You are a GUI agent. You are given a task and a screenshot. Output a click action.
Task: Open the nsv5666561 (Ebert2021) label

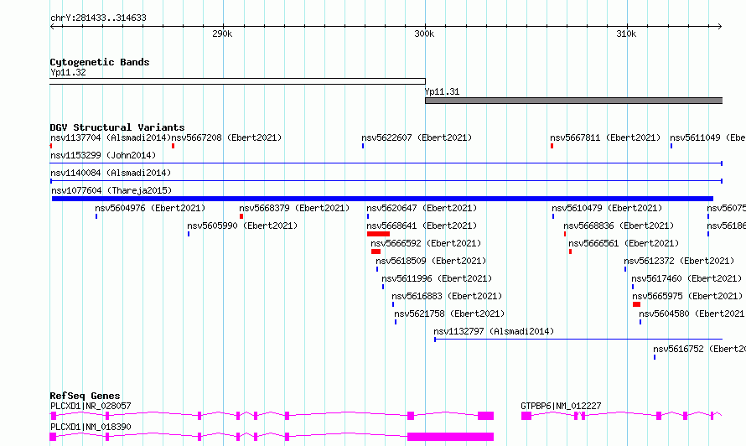(x=624, y=244)
